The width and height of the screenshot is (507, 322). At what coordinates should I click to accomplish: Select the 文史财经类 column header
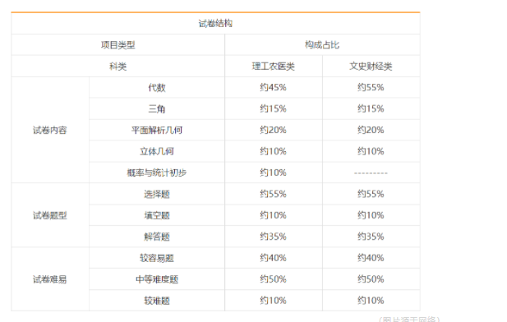click(371, 67)
